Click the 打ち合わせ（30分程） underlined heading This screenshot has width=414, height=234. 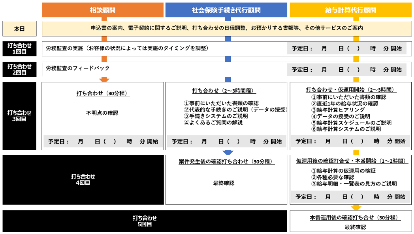click(103, 93)
